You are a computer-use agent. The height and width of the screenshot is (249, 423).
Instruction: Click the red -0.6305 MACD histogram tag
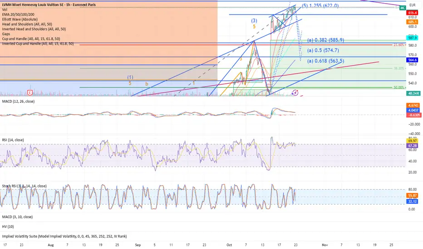point(413,115)
